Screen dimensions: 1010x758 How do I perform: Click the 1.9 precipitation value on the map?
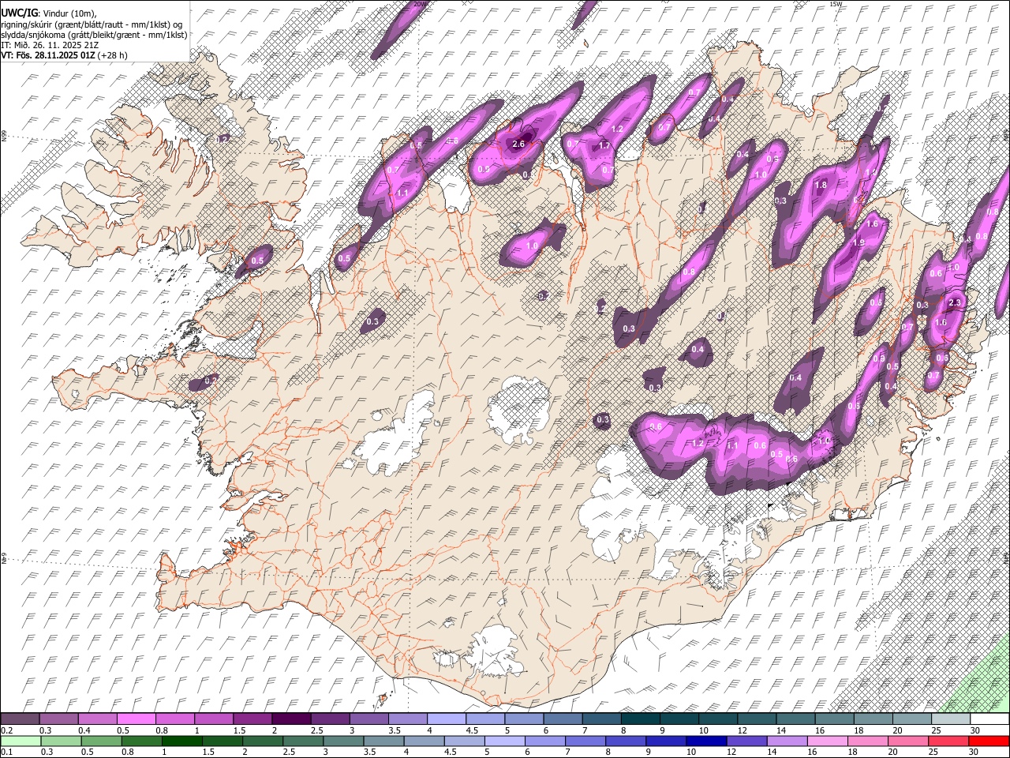pos(859,242)
